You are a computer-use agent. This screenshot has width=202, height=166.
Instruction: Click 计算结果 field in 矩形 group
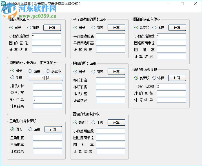48,106
